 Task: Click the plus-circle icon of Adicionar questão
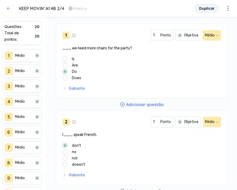(x=122, y=104)
